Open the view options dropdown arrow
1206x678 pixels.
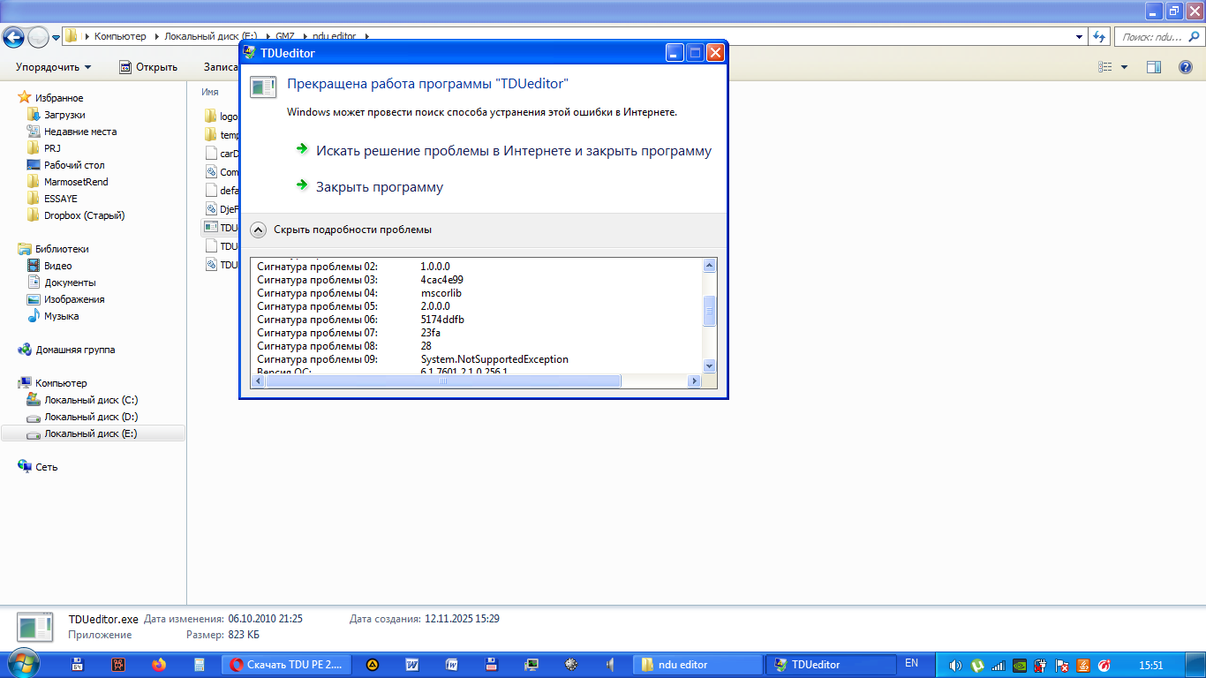tap(1124, 67)
